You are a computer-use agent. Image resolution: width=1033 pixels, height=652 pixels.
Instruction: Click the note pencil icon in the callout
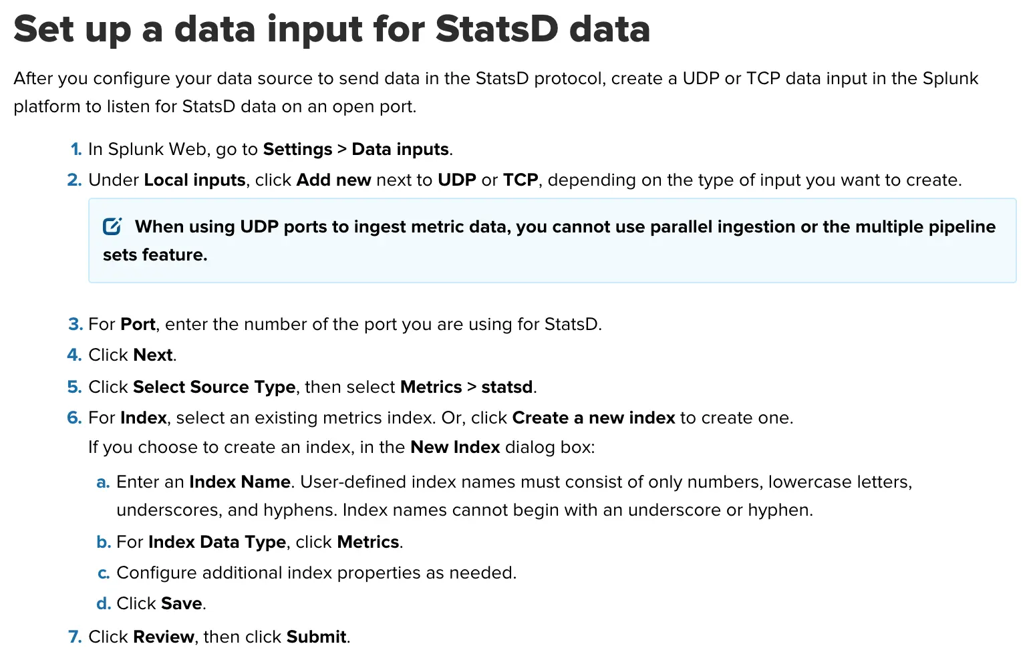tap(112, 226)
